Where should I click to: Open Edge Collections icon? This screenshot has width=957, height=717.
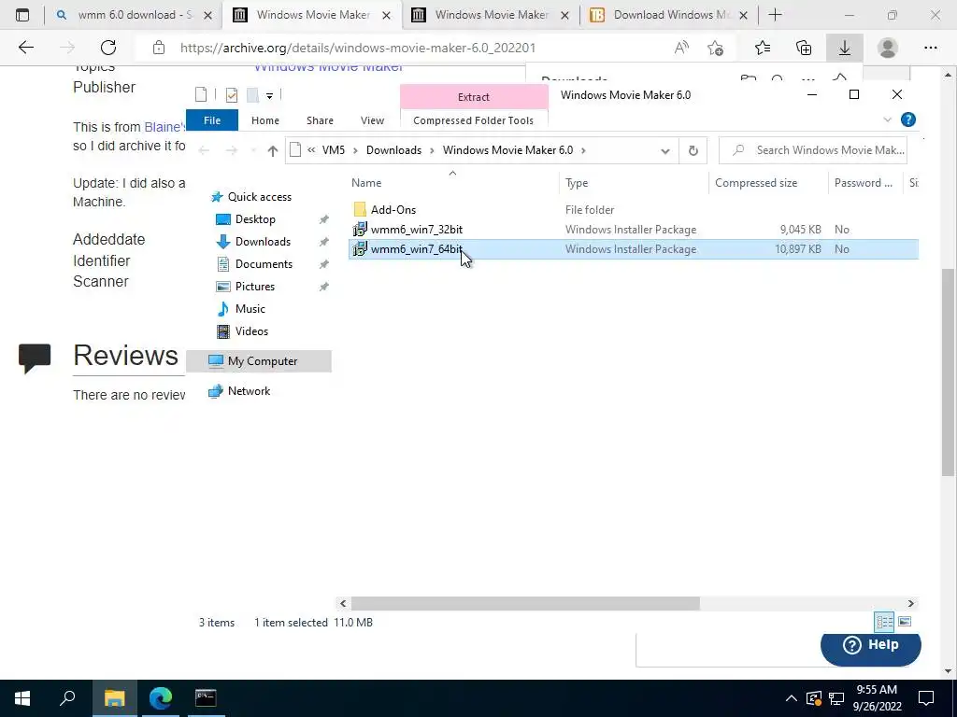pos(804,48)
